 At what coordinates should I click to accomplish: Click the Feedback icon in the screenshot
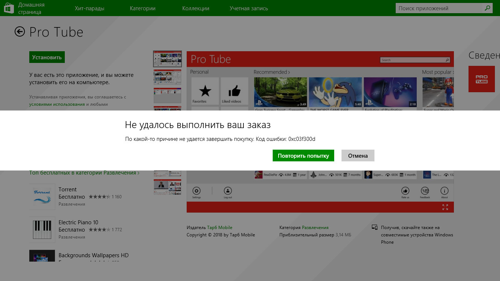point(425,191)
